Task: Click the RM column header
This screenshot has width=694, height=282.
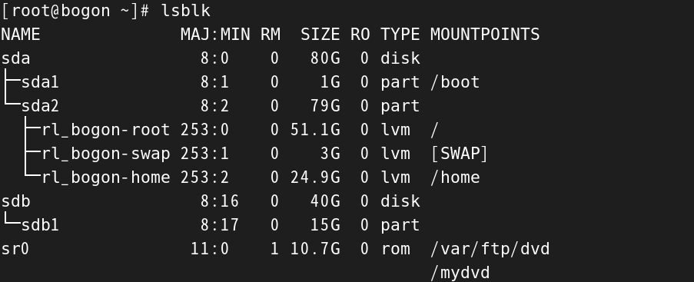Action: tap(271, 34)
